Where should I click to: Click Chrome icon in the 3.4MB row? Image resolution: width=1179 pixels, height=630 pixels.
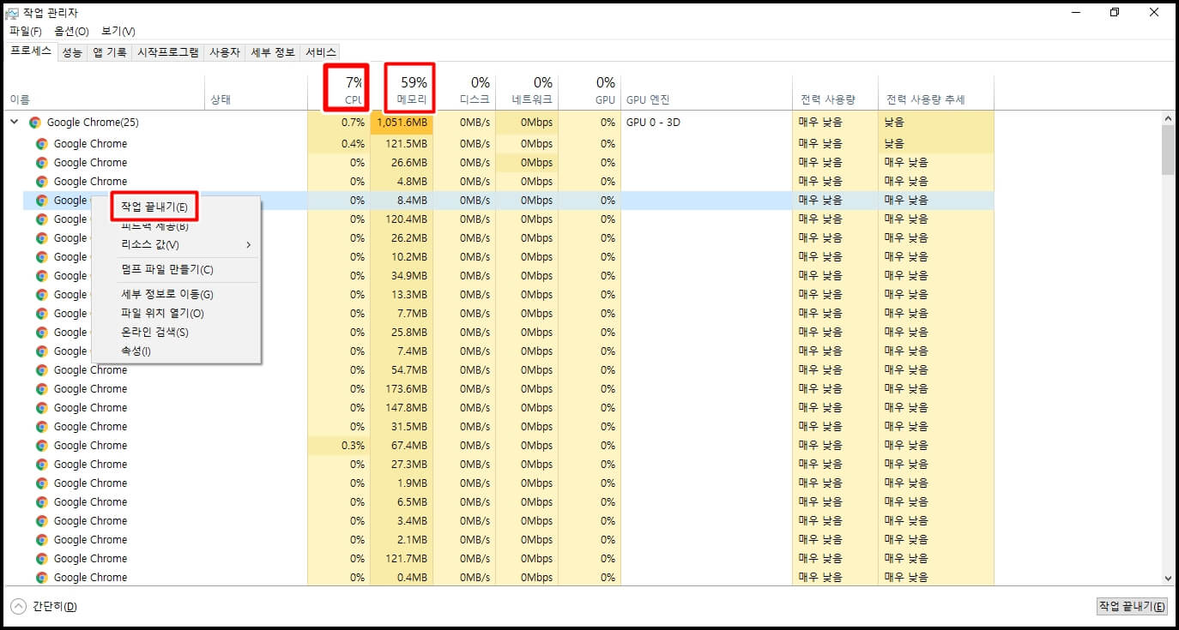[x=42, y=521]
